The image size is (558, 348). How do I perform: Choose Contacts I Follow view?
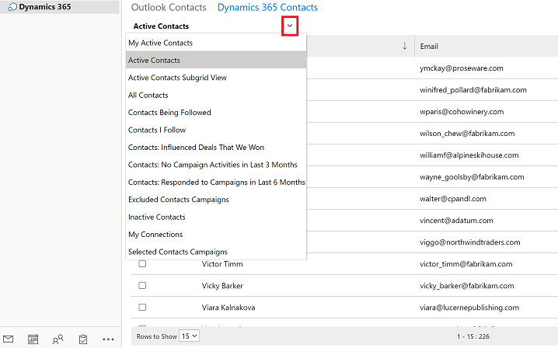(x=216, y=130)
